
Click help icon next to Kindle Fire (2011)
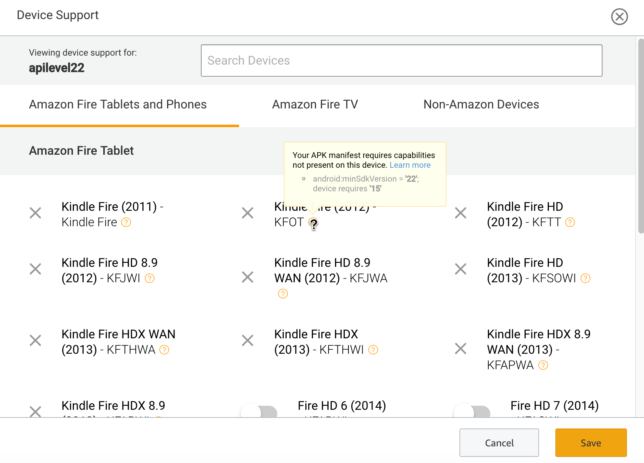[x=126, y=222]
